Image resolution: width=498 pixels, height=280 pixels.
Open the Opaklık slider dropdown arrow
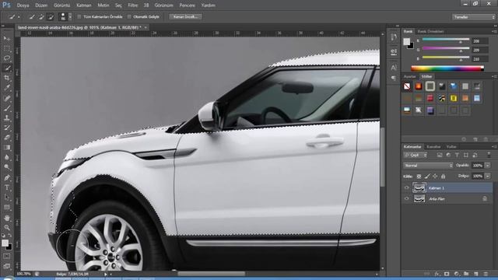[488, 166]
